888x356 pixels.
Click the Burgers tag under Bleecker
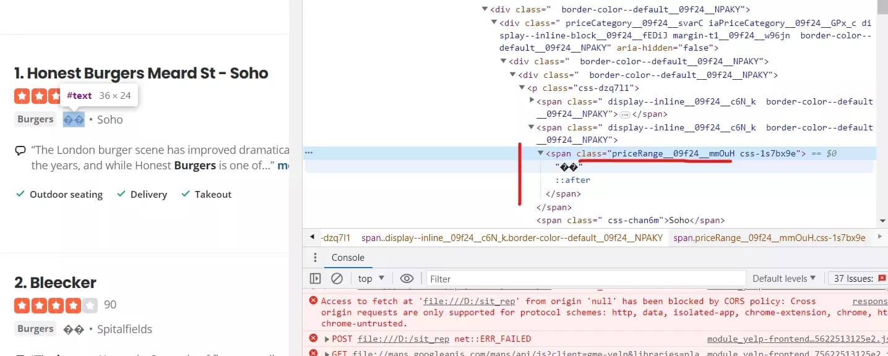35,329
